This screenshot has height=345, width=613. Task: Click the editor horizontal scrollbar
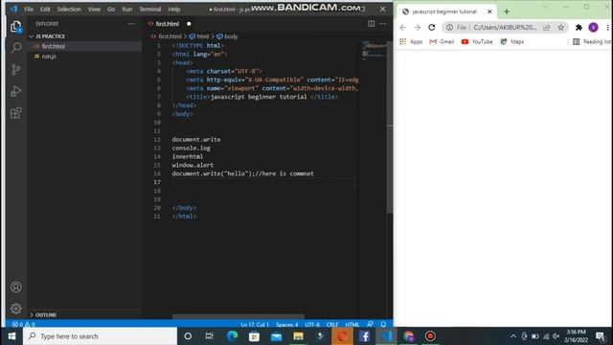[x=238, y=316]
